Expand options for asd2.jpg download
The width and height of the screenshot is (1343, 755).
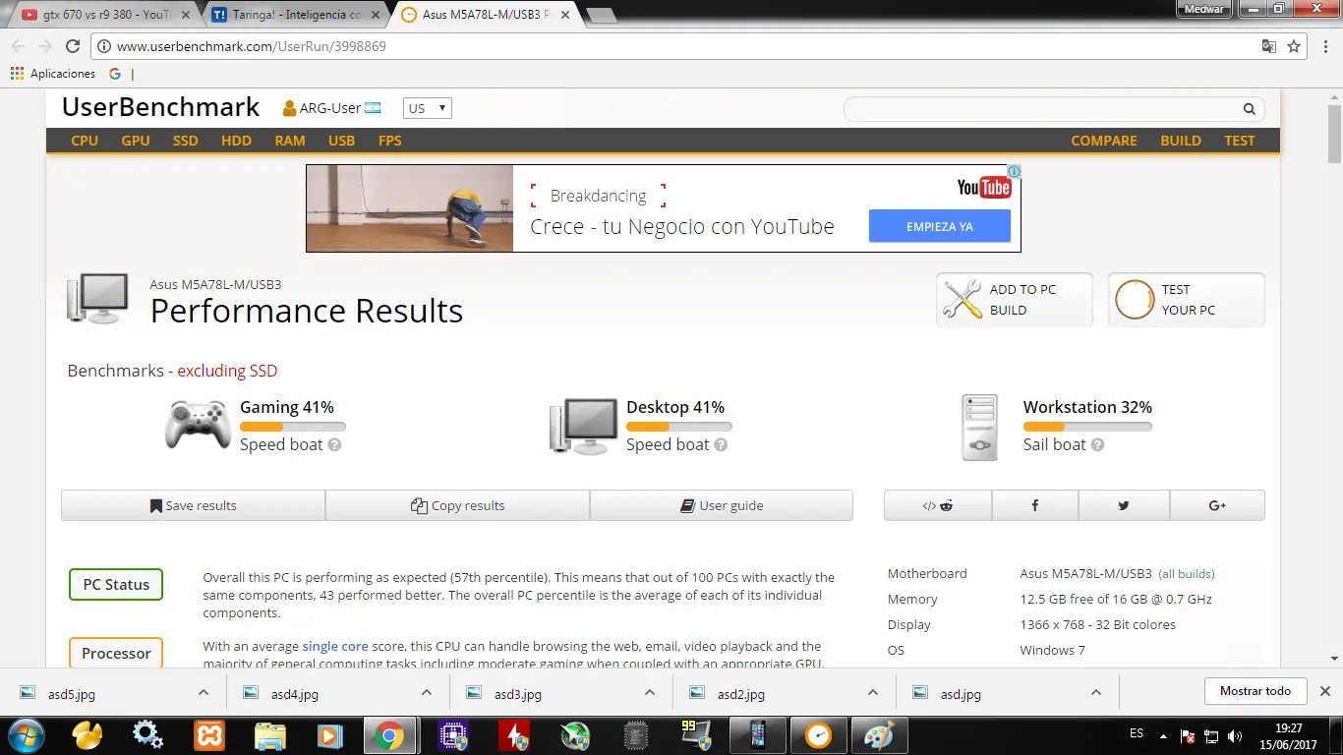[x=873, y=692]
